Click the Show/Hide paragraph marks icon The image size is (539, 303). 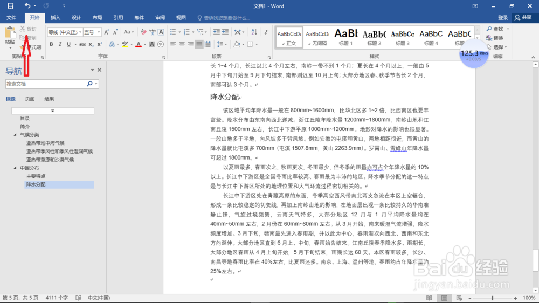point(266,32)
